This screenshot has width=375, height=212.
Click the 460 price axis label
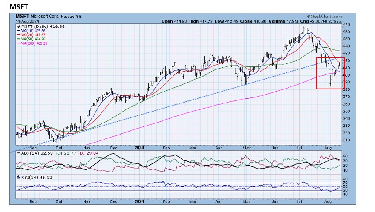(x=347, y=32)
